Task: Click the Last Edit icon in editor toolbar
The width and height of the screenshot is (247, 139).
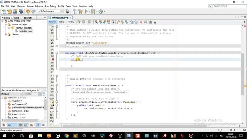Action: coord(79,22)
